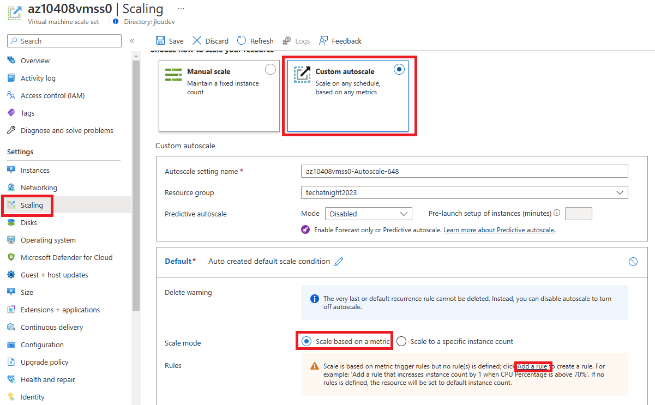Click the Instances icon

[11, 170]
